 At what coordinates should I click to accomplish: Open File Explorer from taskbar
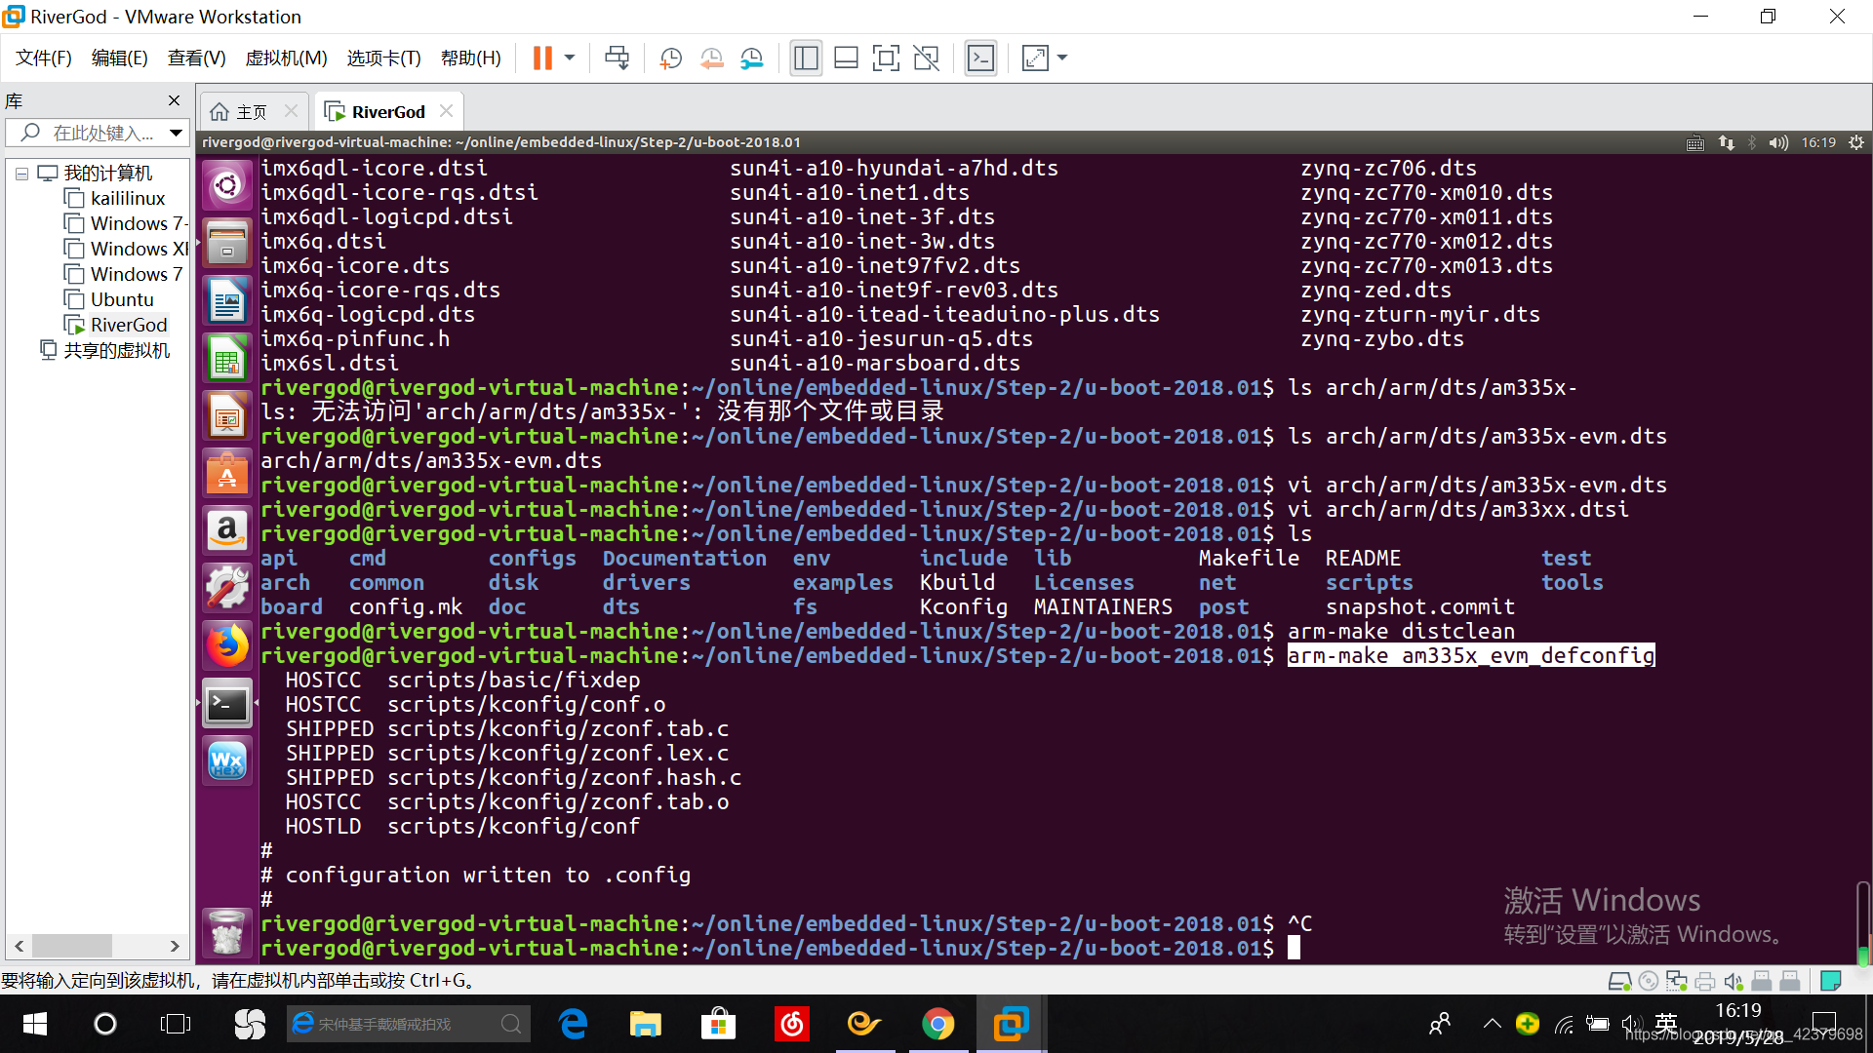[x=645, y=1024]
